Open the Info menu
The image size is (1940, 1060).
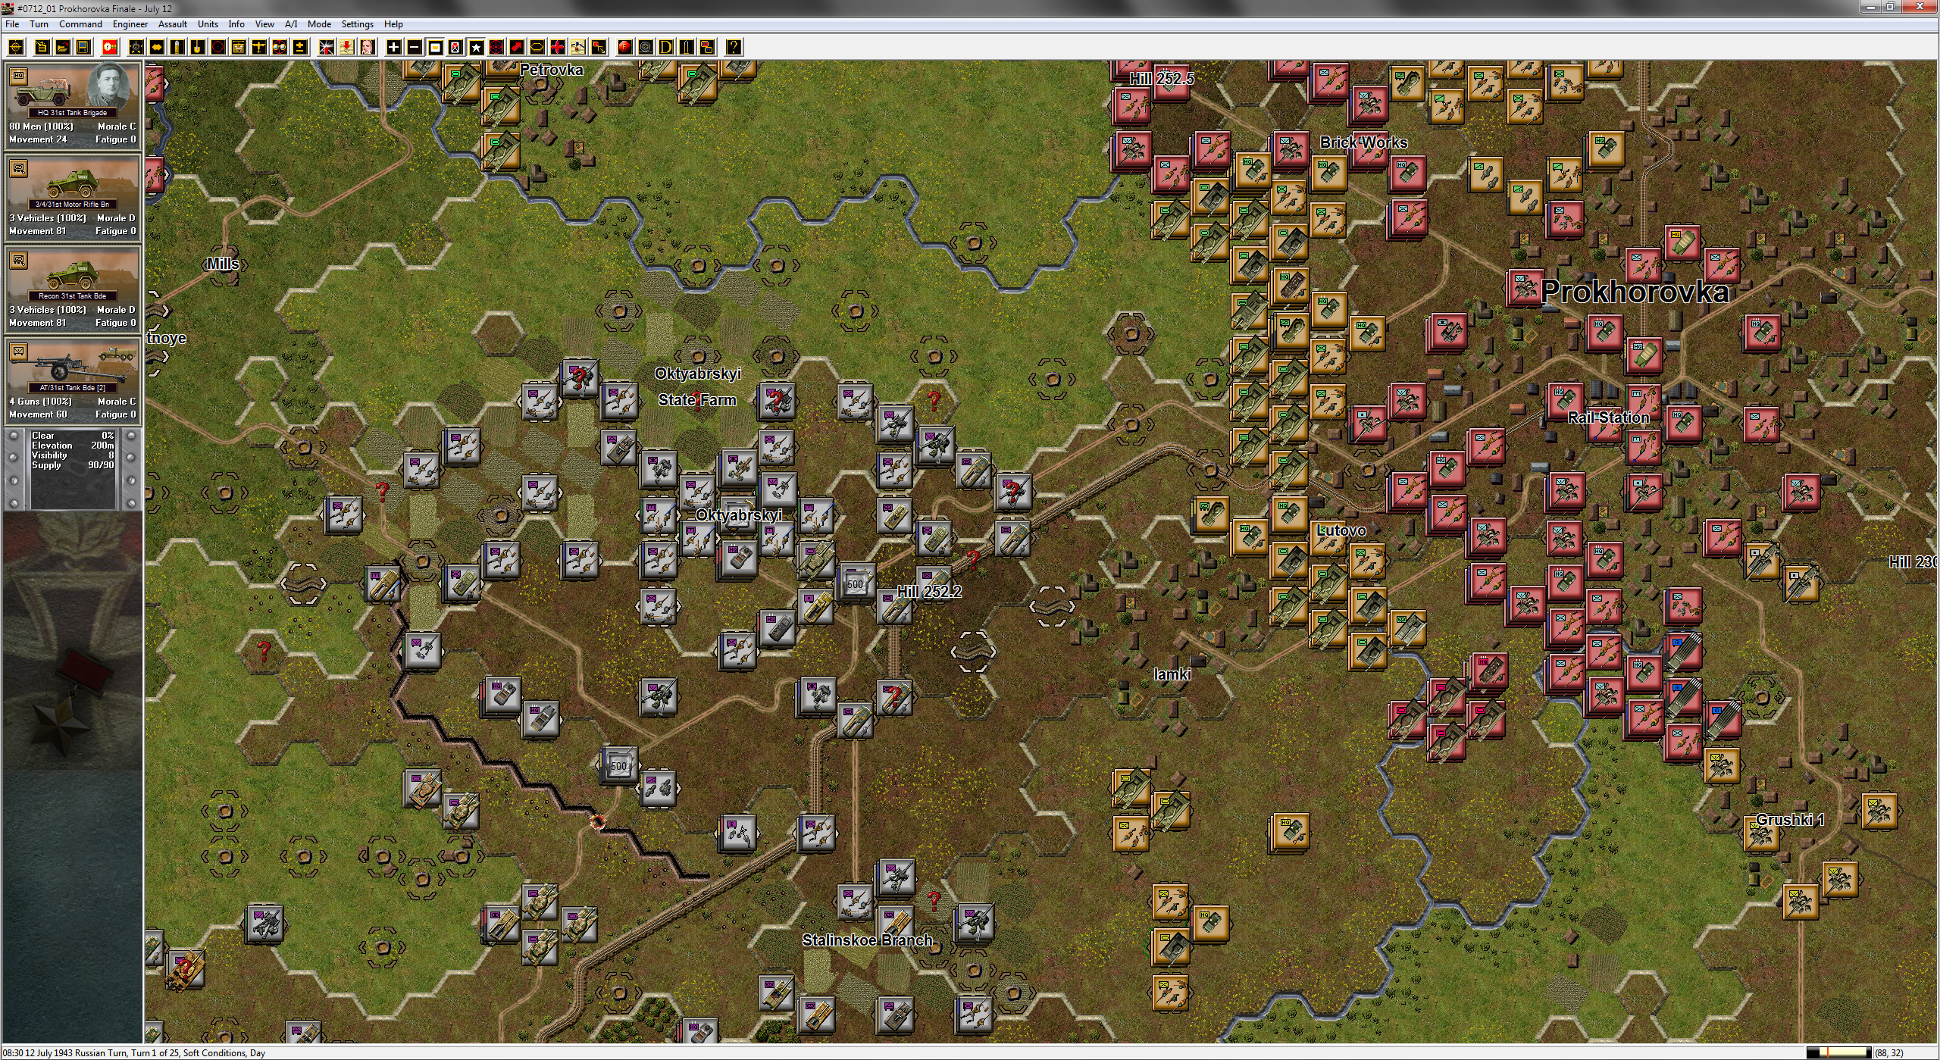coord(236,24)
